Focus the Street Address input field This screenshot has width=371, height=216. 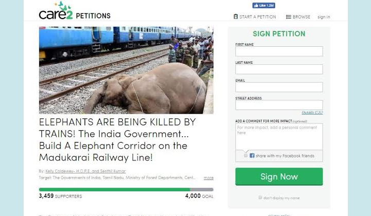click(x=279, y=105)
